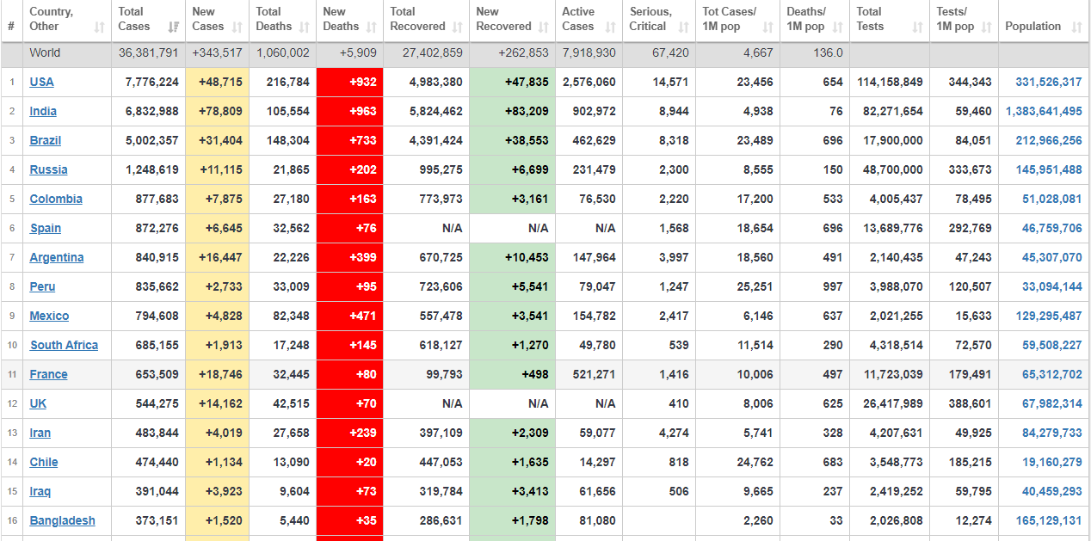Click Peru population 33,094,144
The height and width of the screenshot is (541, 1091).
tap(1052, 286)
